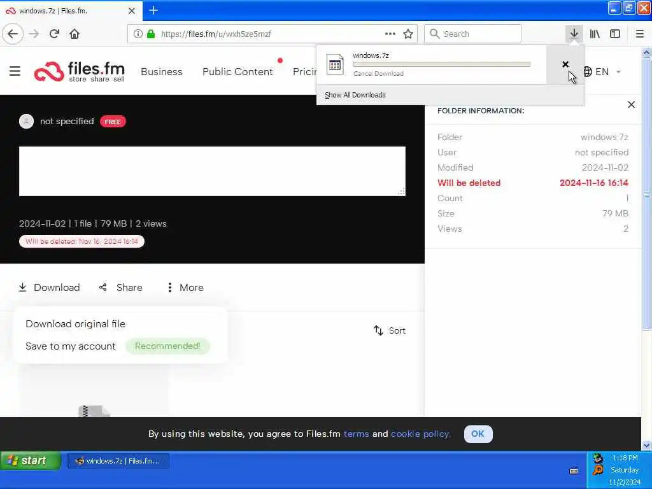Click the forward navigation arrow
This screenshot has height=489, width=652.
34,34
